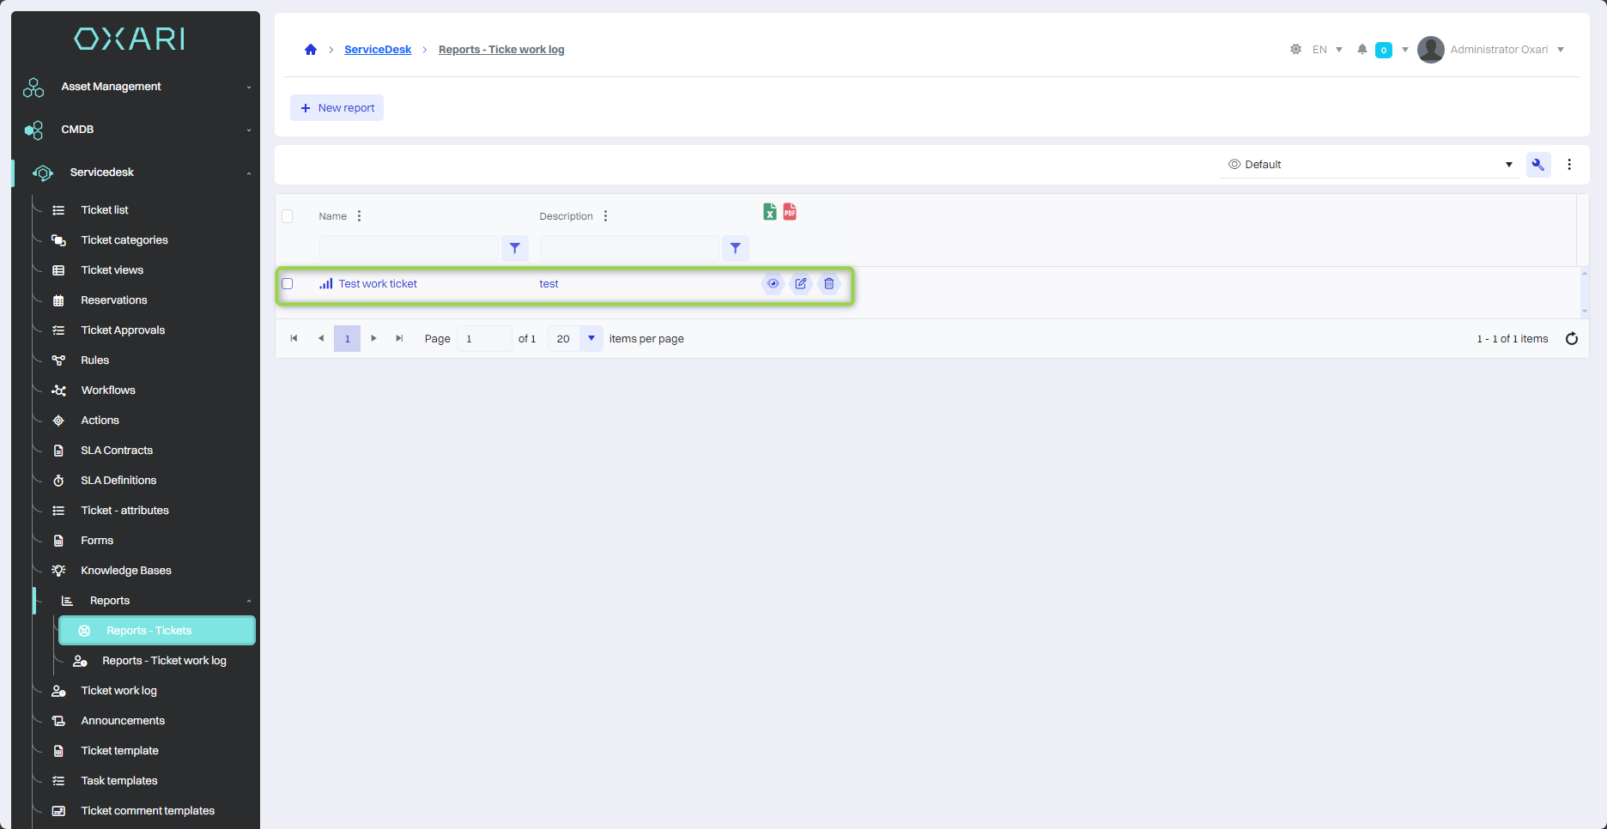
Task: Click the Description filter input field
Action: click(x=629, y=249)
